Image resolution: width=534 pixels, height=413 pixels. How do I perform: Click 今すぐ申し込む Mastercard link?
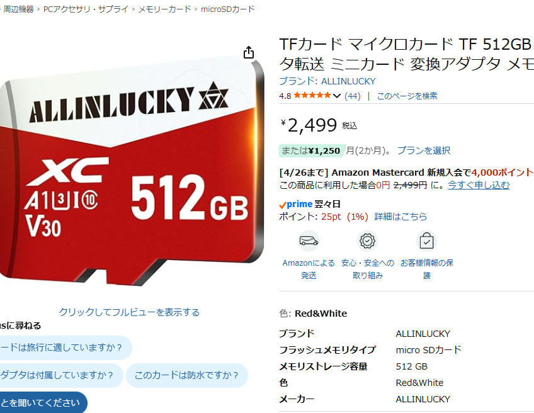[x=478, y=185]
